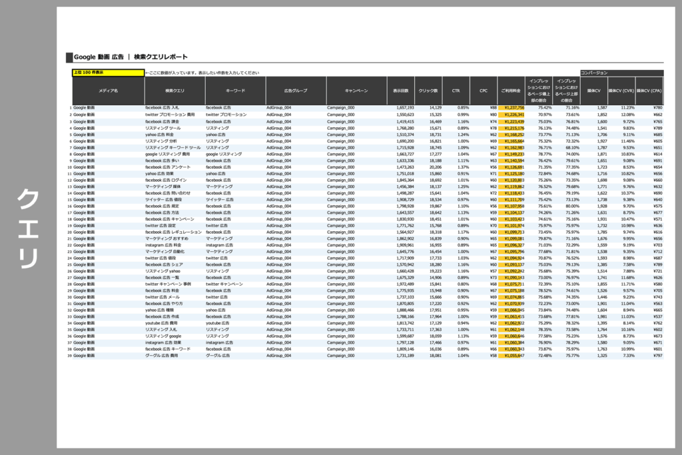
Task: Select the 表示回数 column header
Action: 401,90
